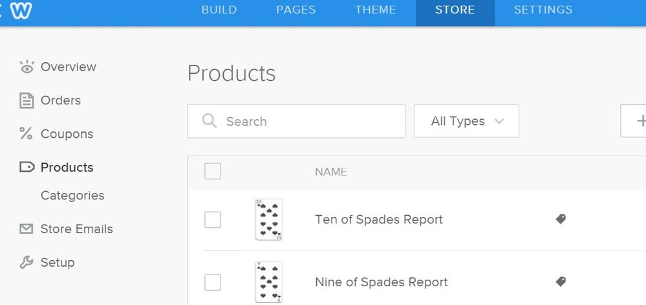Image resolution: width=646 pixels, height=305 pixels.
Task: Go to the SETTINGS tab
Action: pyautogui.click(x=543, y=10)
